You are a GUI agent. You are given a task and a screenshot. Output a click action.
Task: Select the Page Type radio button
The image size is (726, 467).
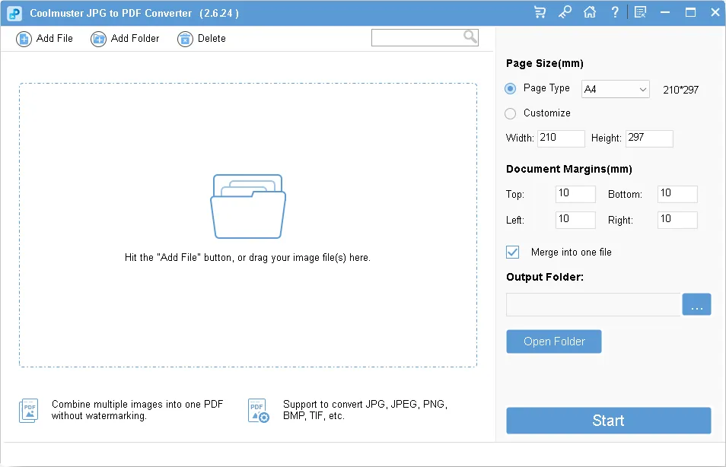click(511, 89)
